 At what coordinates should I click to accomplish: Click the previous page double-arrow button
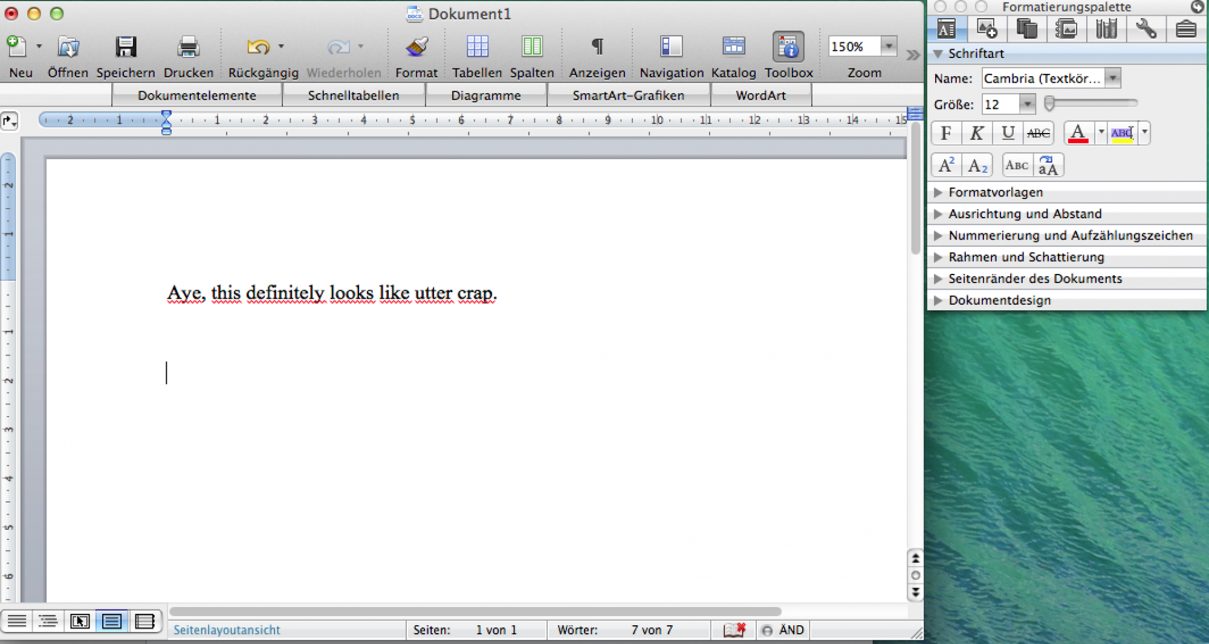pos(916,558)
